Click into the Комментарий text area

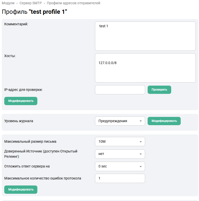[x=145, y=36]
